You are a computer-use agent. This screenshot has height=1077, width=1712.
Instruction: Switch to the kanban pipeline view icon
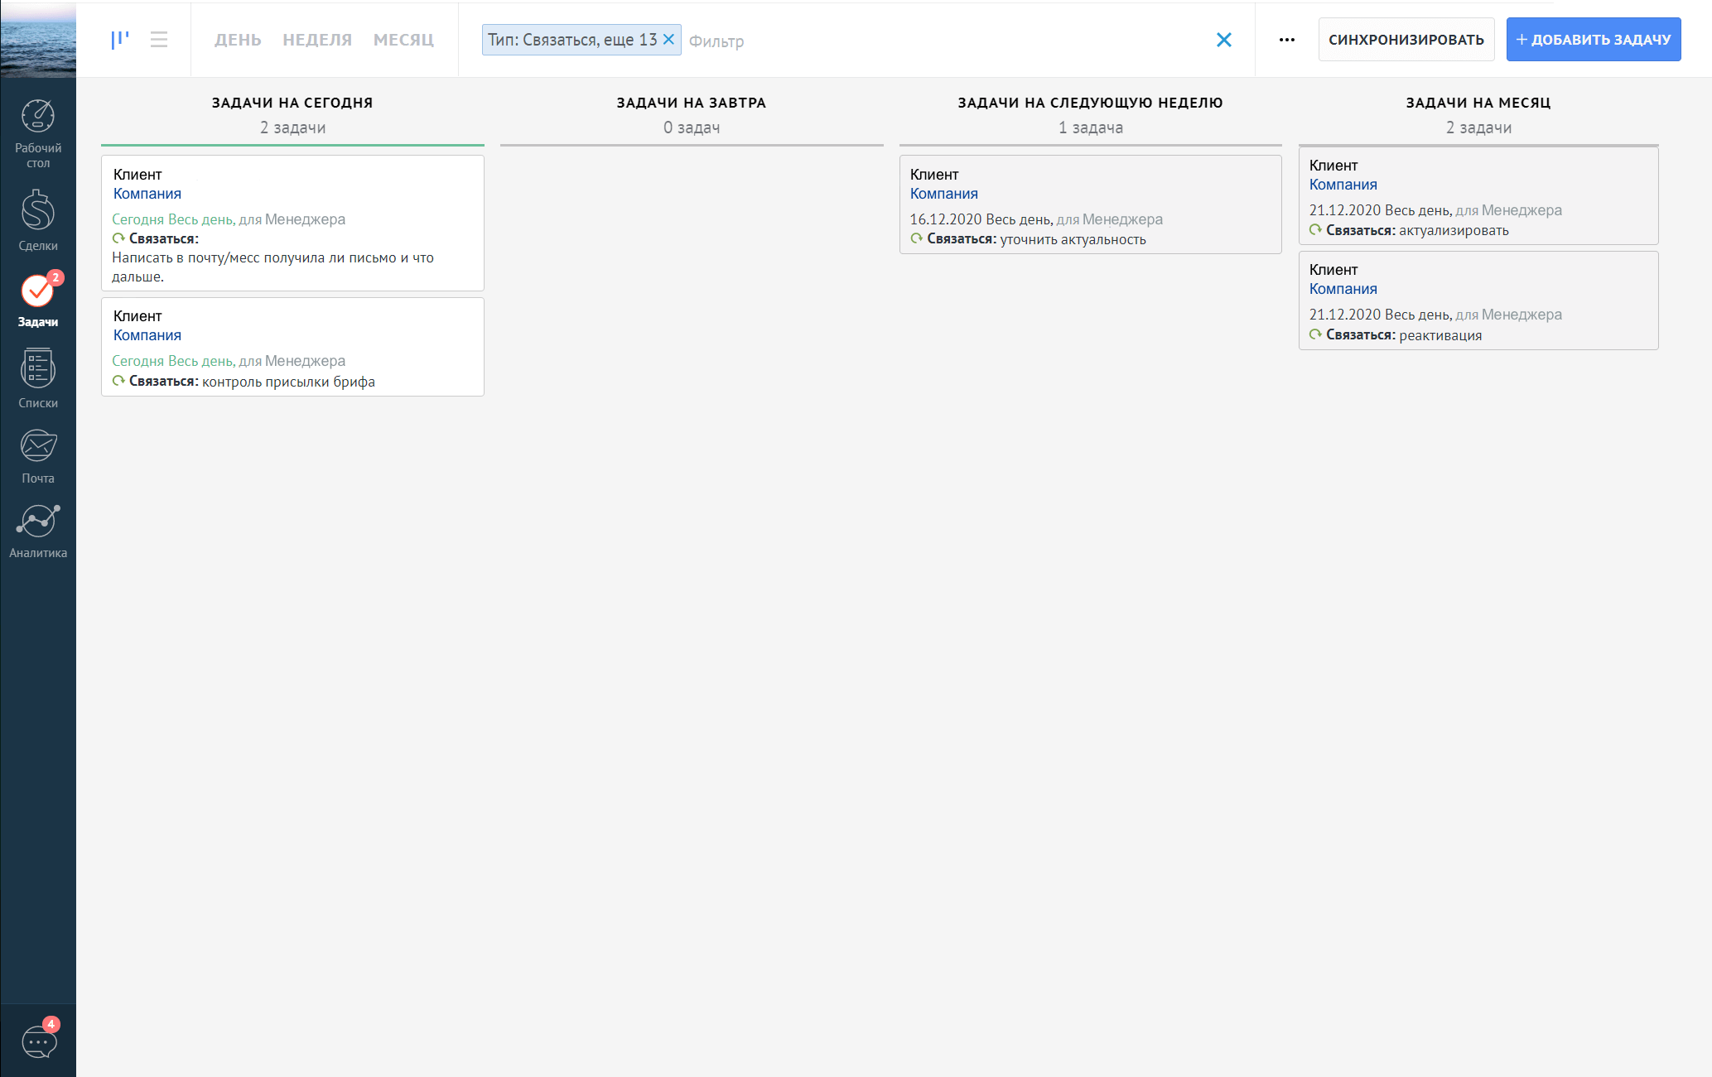coord(120,39)
